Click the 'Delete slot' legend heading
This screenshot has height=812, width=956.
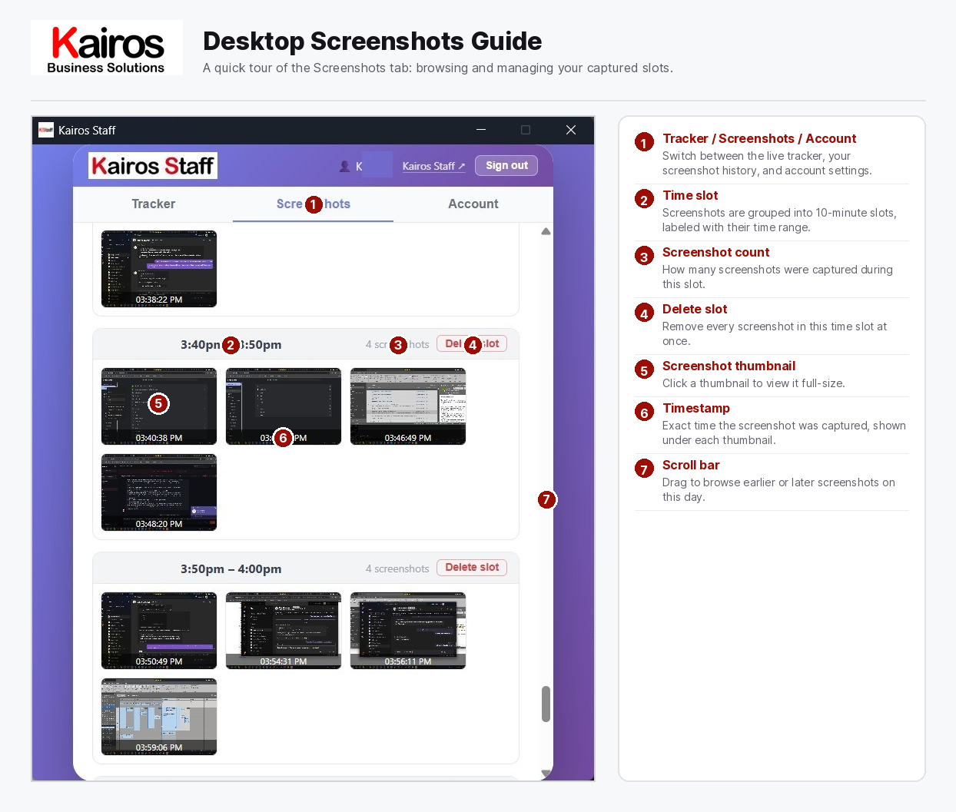(x=695, y=309)
